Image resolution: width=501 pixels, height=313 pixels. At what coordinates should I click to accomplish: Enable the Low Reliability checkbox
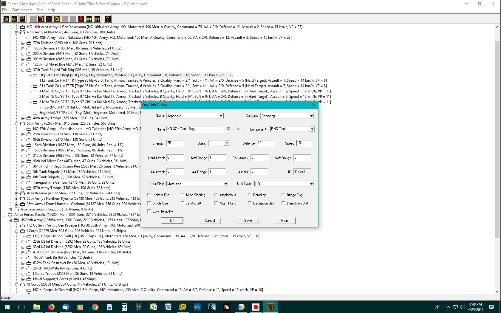[149, 211]
